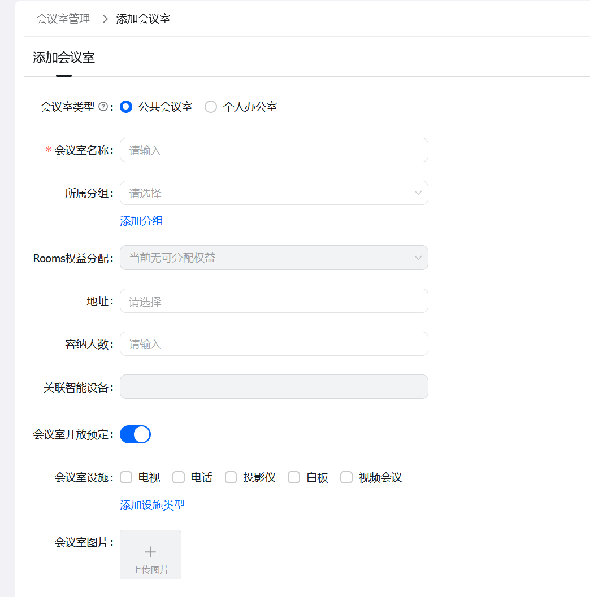Check the 电话 facility checkbox

(179, 477)
